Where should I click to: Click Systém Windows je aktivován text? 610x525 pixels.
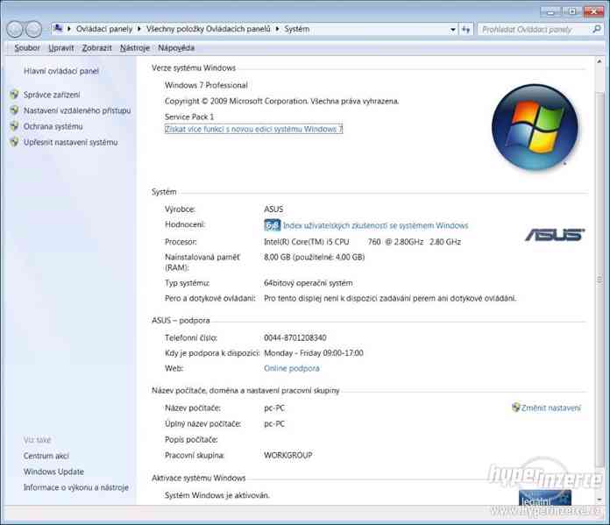point(217,495)
